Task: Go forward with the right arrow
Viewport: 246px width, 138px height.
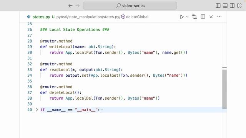Action: (x=78, y=6)
